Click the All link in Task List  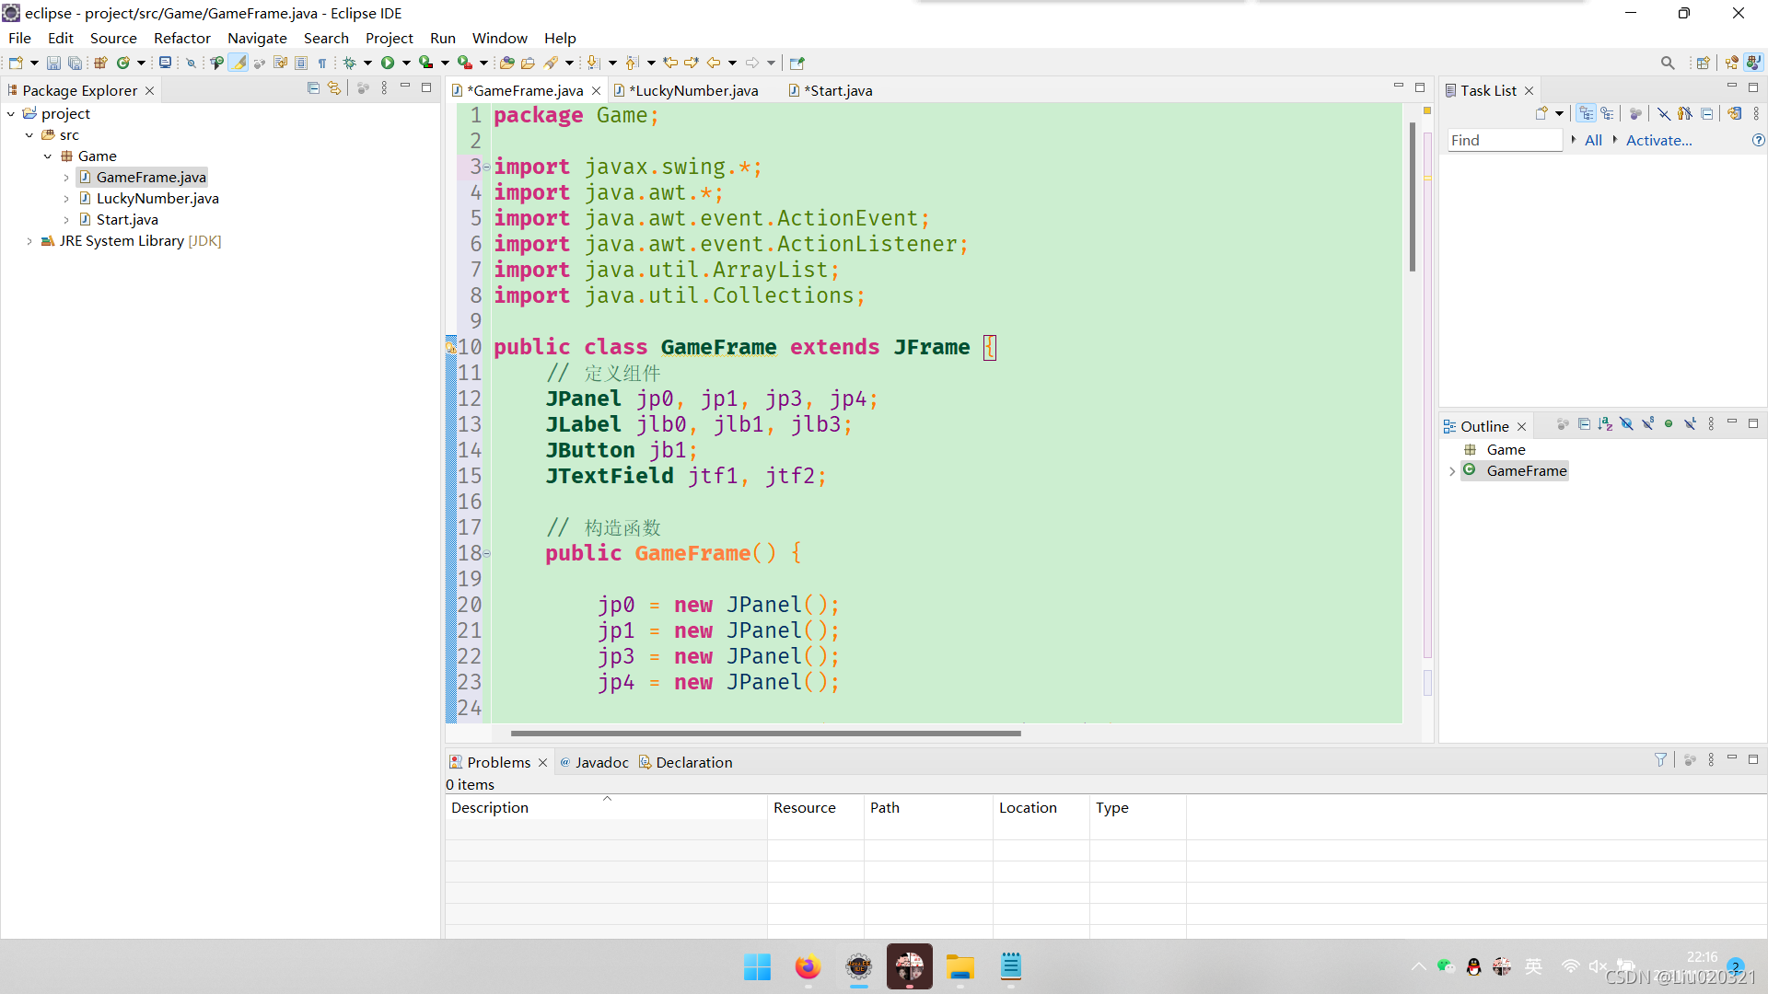1593,140
